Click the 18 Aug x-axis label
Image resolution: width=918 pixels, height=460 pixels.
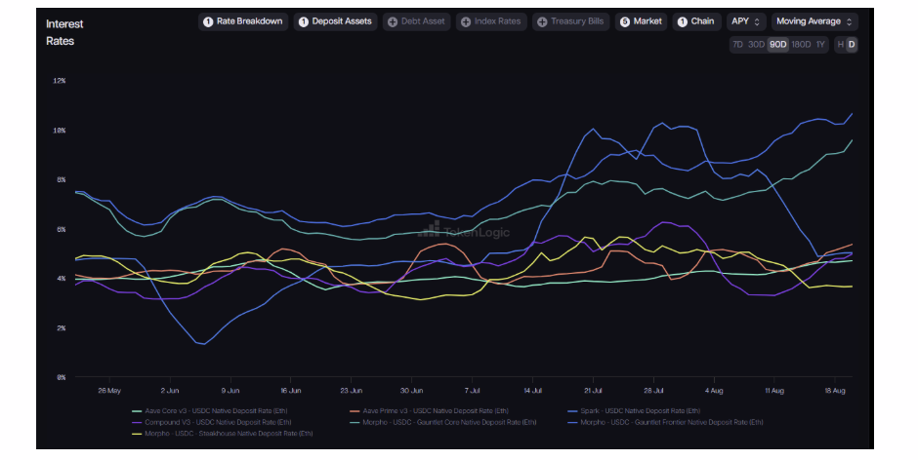click(x=835, y=391)
